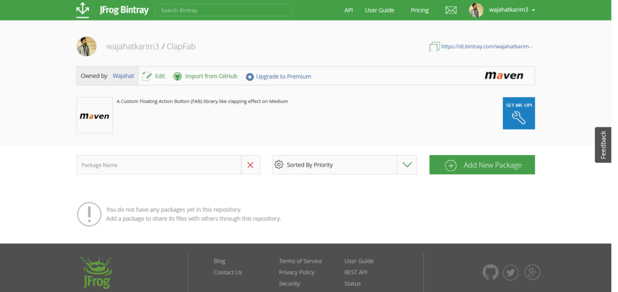The width and height of the screenshot is (618, 292).
Task: Open REST API footer link
Action: click(x=356, y=272)
